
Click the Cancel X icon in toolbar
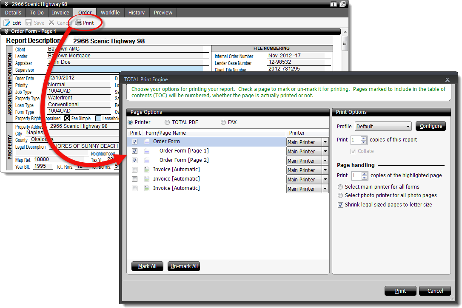[x=51, y=23]
